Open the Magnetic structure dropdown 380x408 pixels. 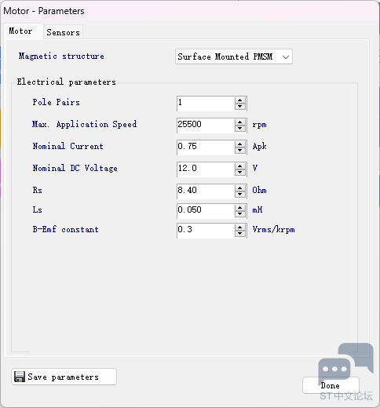pos(234,56)
